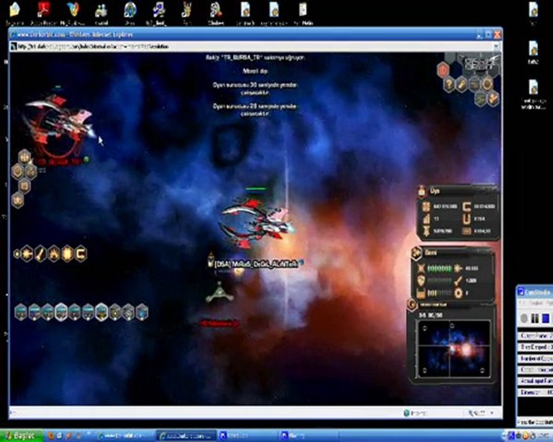Image resolution: width=553 pixels, height=442 pixels.
Task: Open the MSN butterfly desktop icon
Action: 73,13
